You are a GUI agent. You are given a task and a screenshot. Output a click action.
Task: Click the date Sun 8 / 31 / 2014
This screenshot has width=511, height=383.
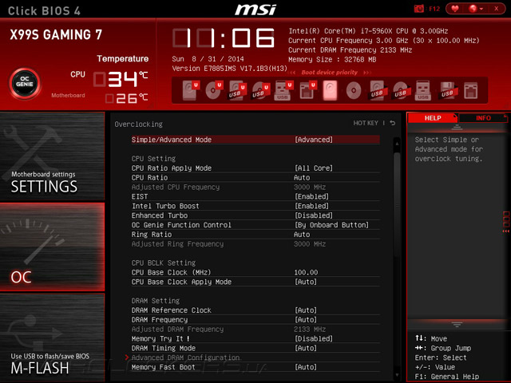point(208,59)
